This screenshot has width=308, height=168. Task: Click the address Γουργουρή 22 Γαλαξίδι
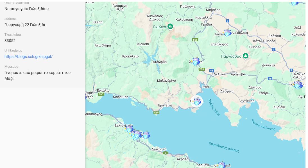(25, 25)
